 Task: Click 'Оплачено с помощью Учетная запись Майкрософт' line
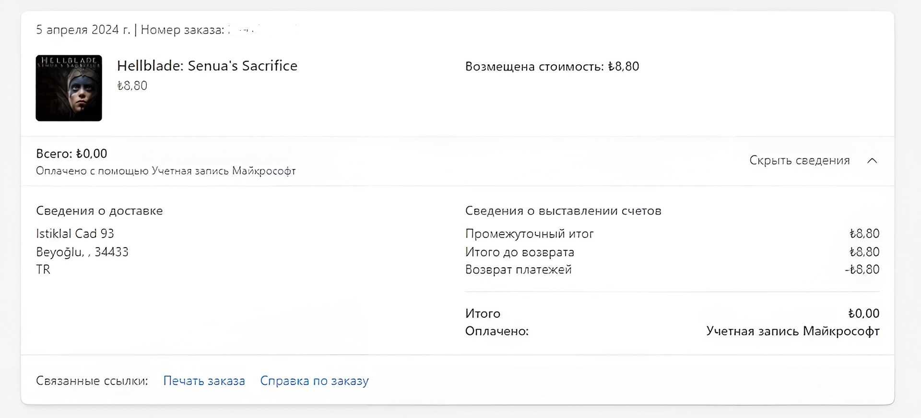165,171
